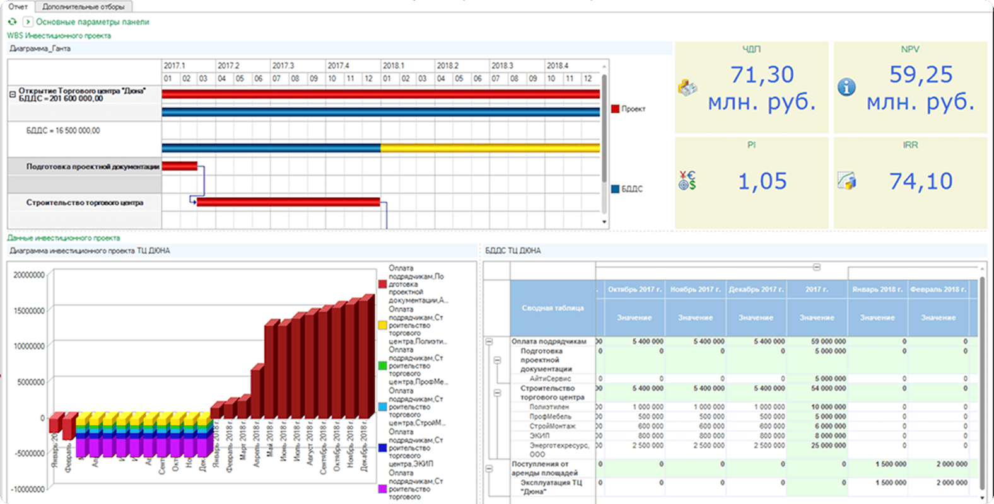This screenshot has height=504, width=994.
Task: Click the red Подготовка проектной документации bar
Action: point(180,166)
